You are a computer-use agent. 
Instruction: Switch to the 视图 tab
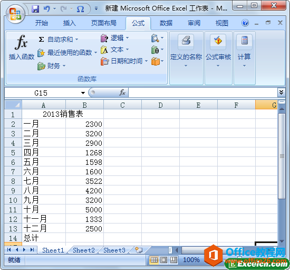click(x=222, y=23)
